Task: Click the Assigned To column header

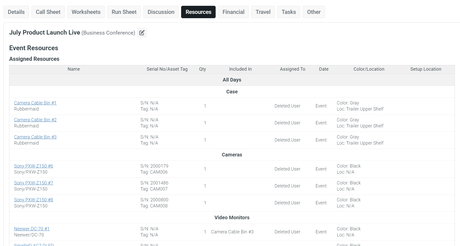Action: 292,69
